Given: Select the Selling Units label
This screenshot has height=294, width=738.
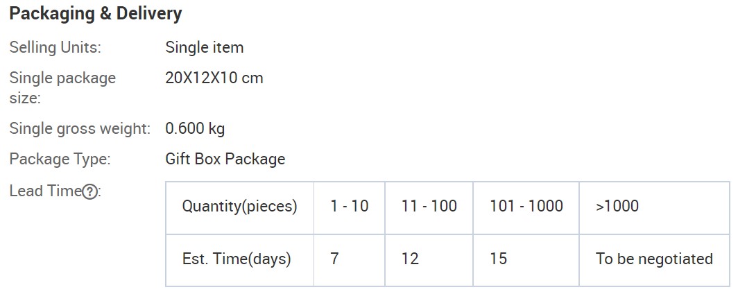Looking at the screenshot, I should (55, 48).
